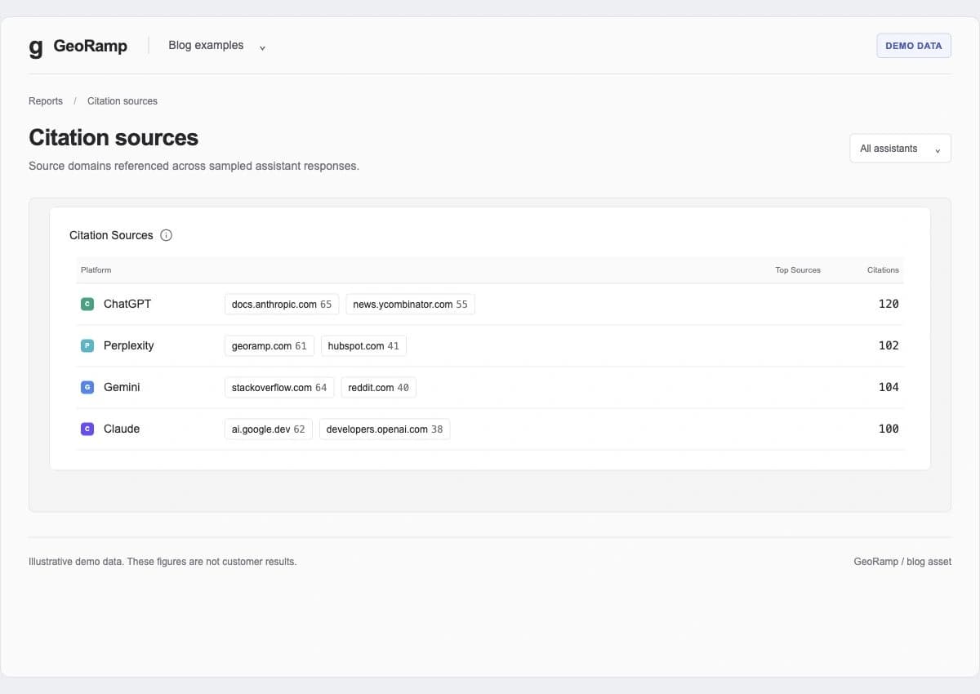
Task: Click the 100 citations value
Action: click(x=889, y=429)
